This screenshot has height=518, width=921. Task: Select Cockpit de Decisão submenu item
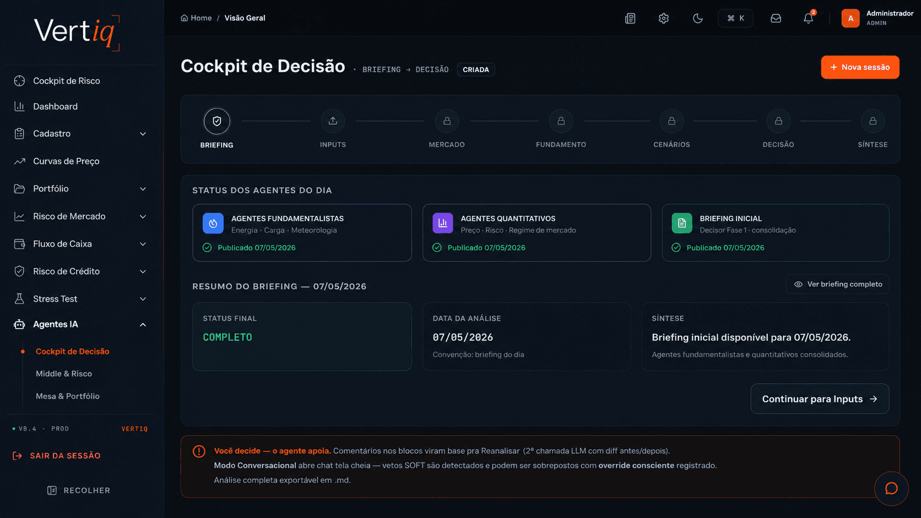(72, 351)
